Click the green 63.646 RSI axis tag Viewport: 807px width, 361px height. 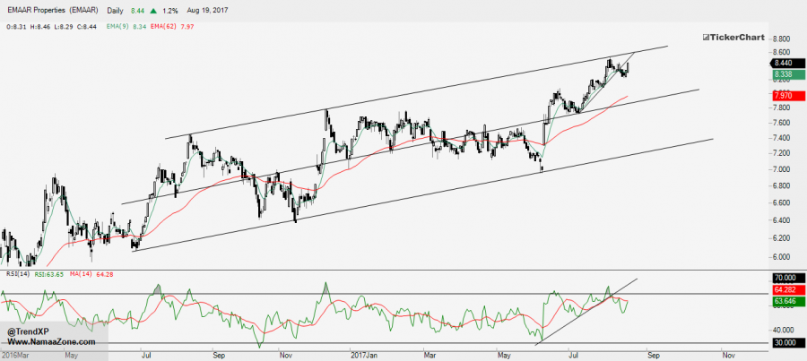pos(787,301)
